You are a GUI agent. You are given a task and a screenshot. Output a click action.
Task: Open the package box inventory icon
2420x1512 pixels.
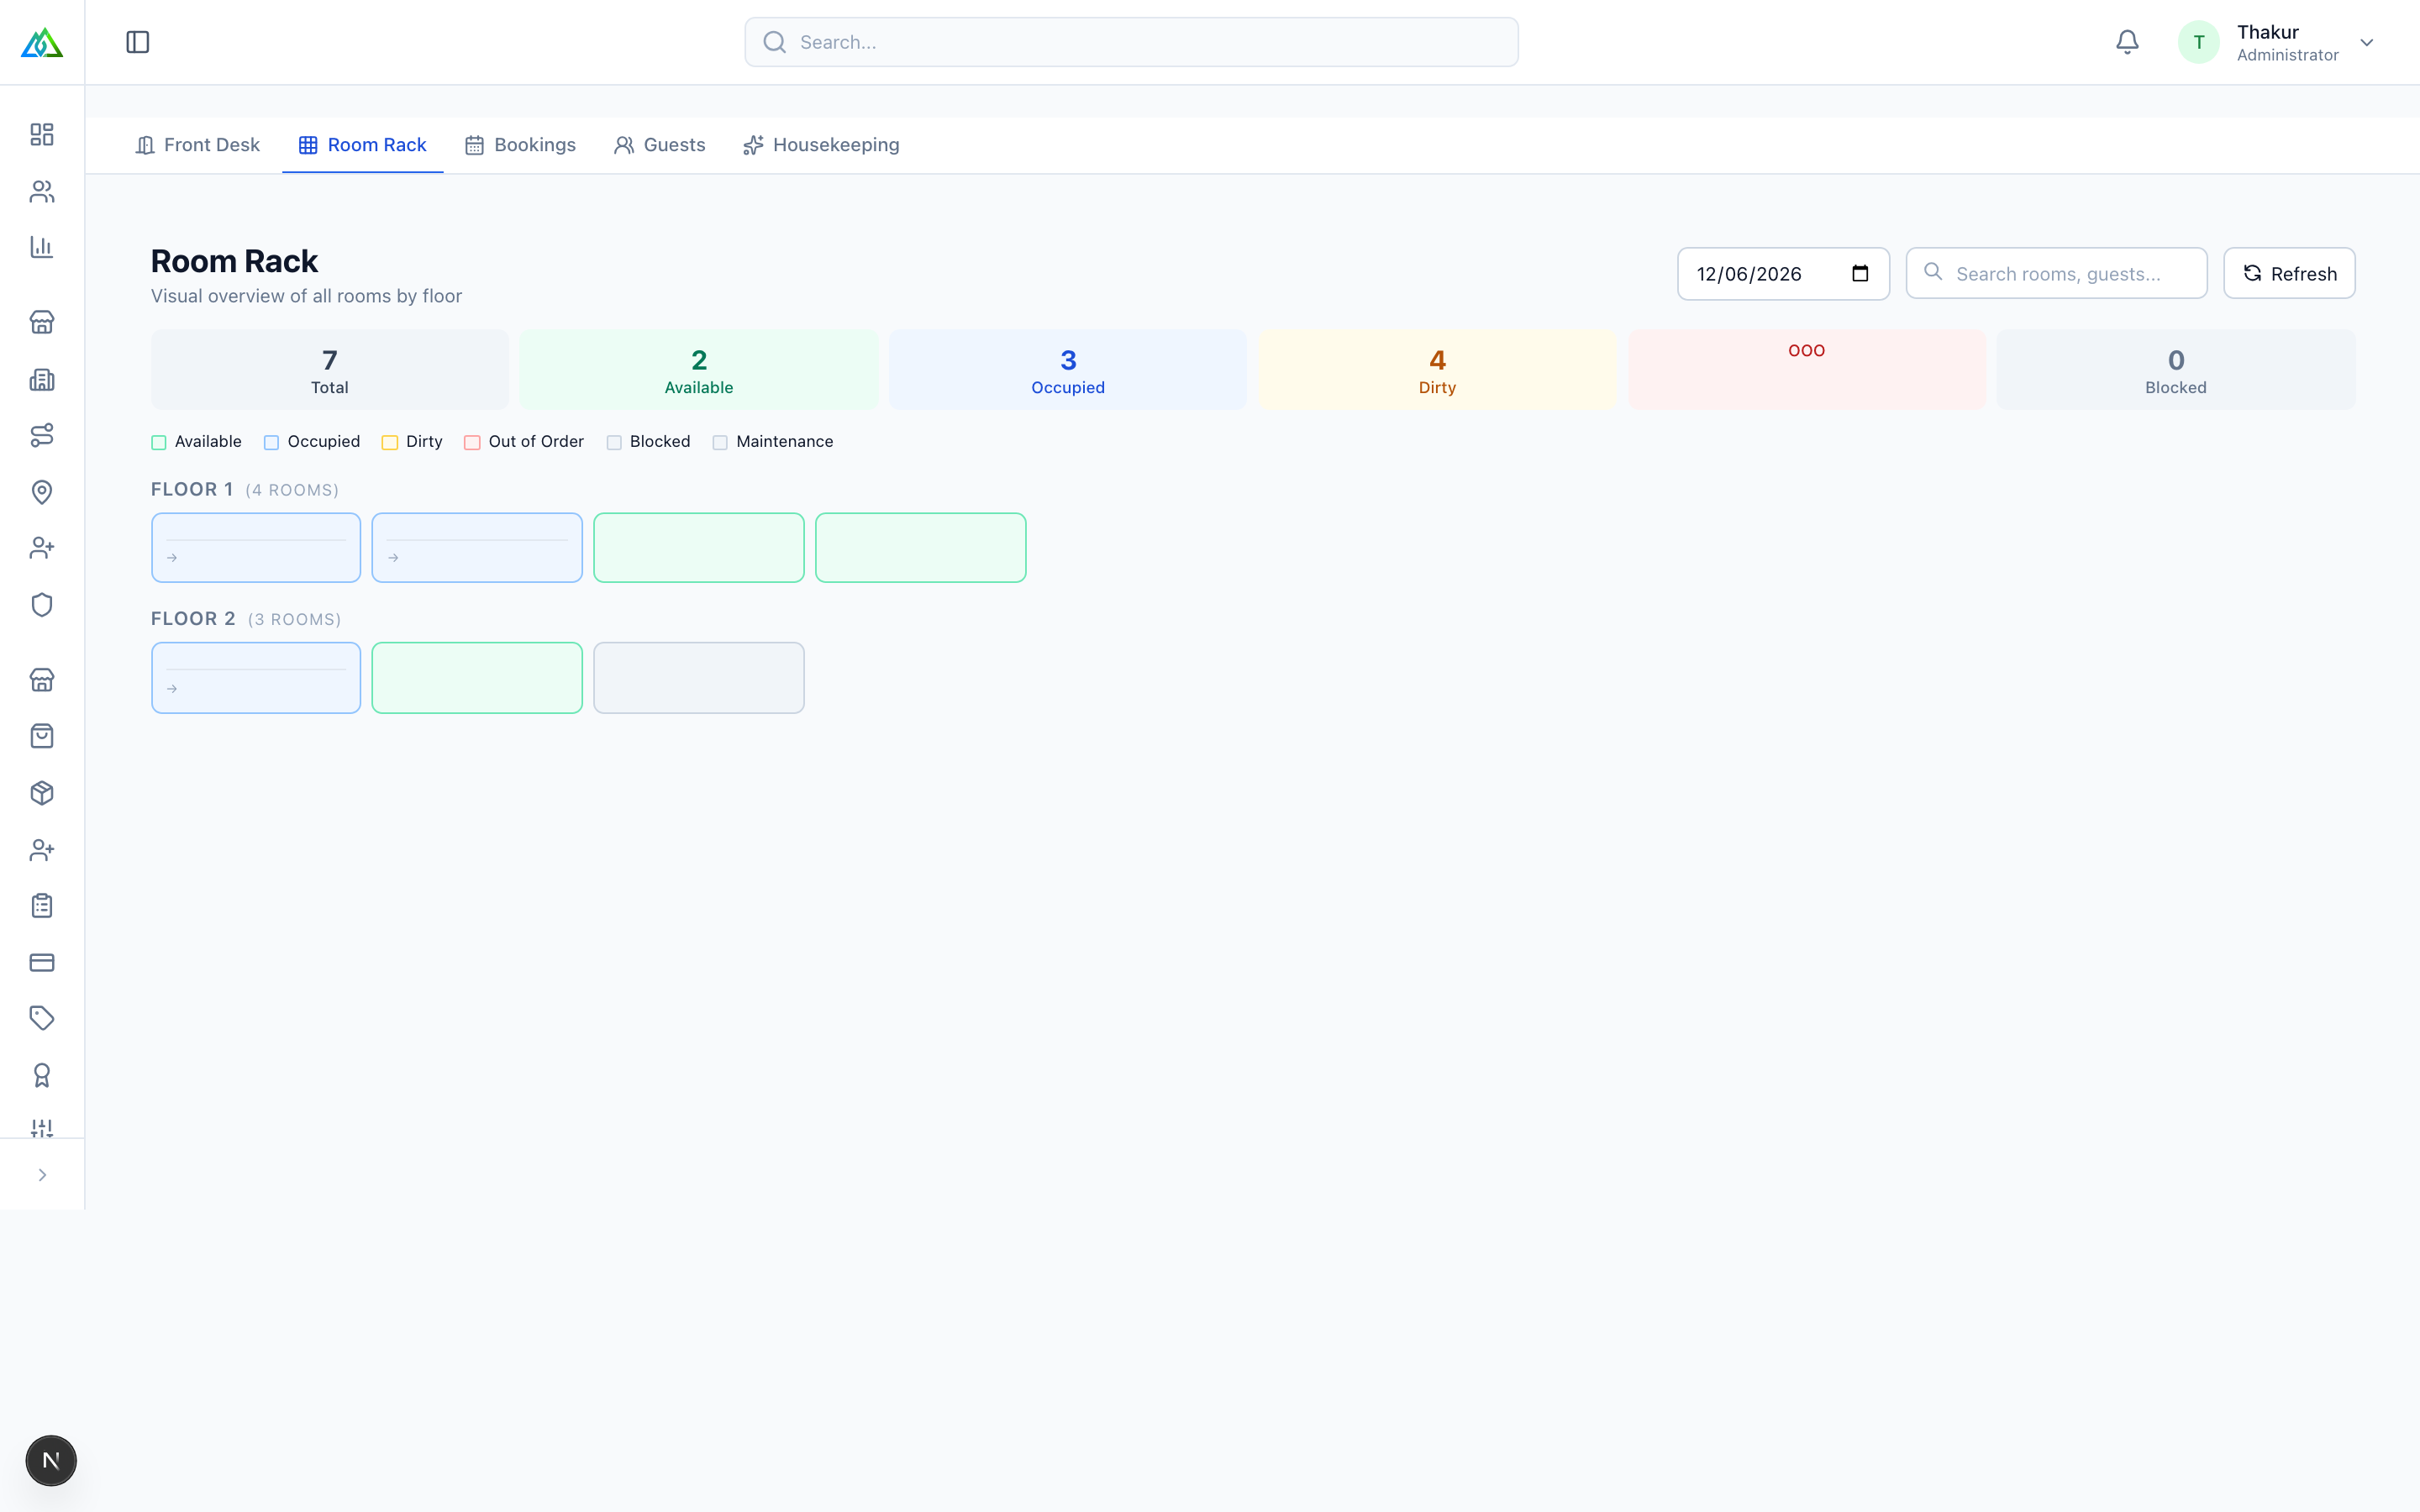click(x=42, y=793)
